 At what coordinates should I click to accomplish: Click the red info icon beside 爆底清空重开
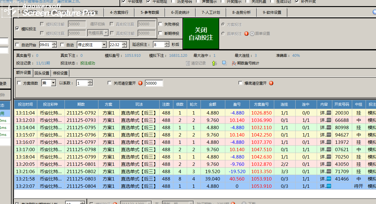(271, 83)
